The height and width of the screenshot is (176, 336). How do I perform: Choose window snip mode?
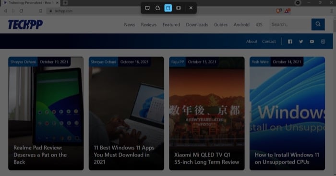point(168,8)
